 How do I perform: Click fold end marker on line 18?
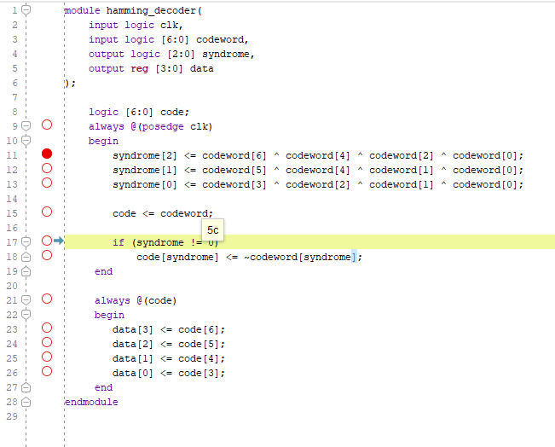coord(26,257)
